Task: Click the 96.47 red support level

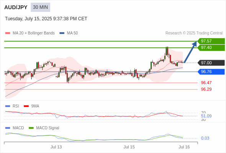Action: (x=206, y=83)
